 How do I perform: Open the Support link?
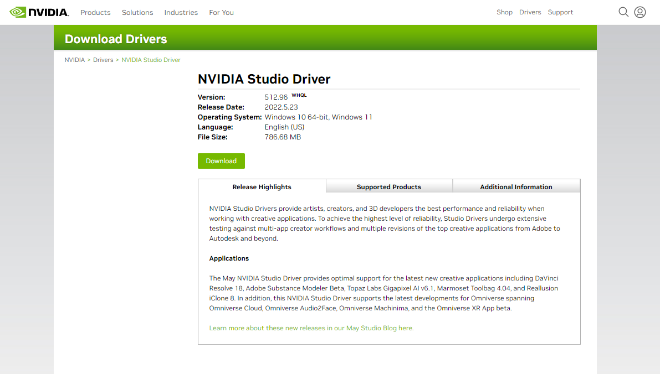point(560,12)
